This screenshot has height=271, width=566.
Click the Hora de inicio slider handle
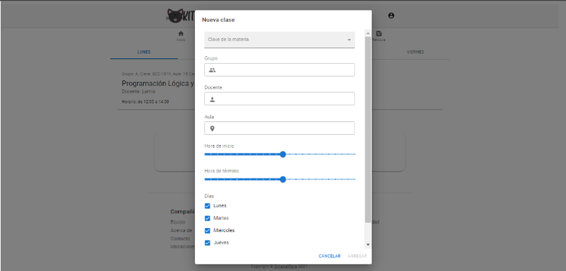point(283,154)
